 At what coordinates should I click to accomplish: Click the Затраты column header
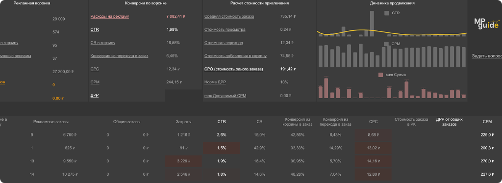[184, 122]
